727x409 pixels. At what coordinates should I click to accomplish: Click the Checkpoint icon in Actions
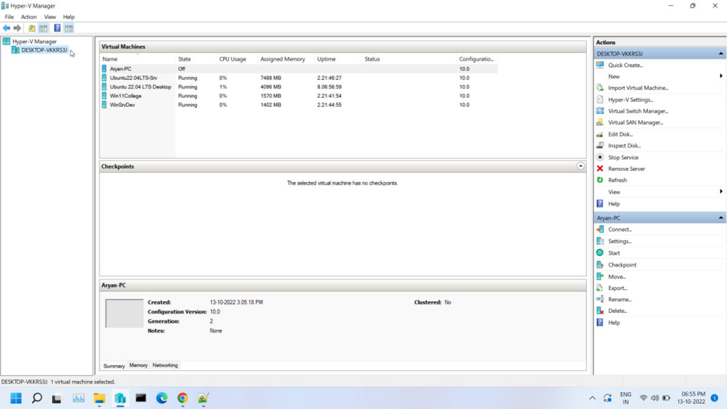600,265
